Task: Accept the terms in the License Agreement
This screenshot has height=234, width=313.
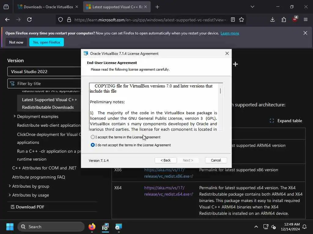Action: click(93, 137)
